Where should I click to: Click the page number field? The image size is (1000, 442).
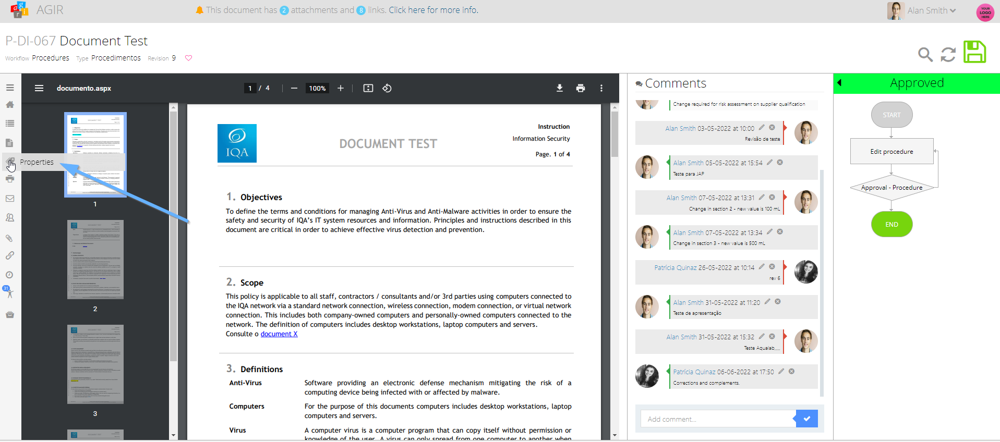click(x=250, y=88)
